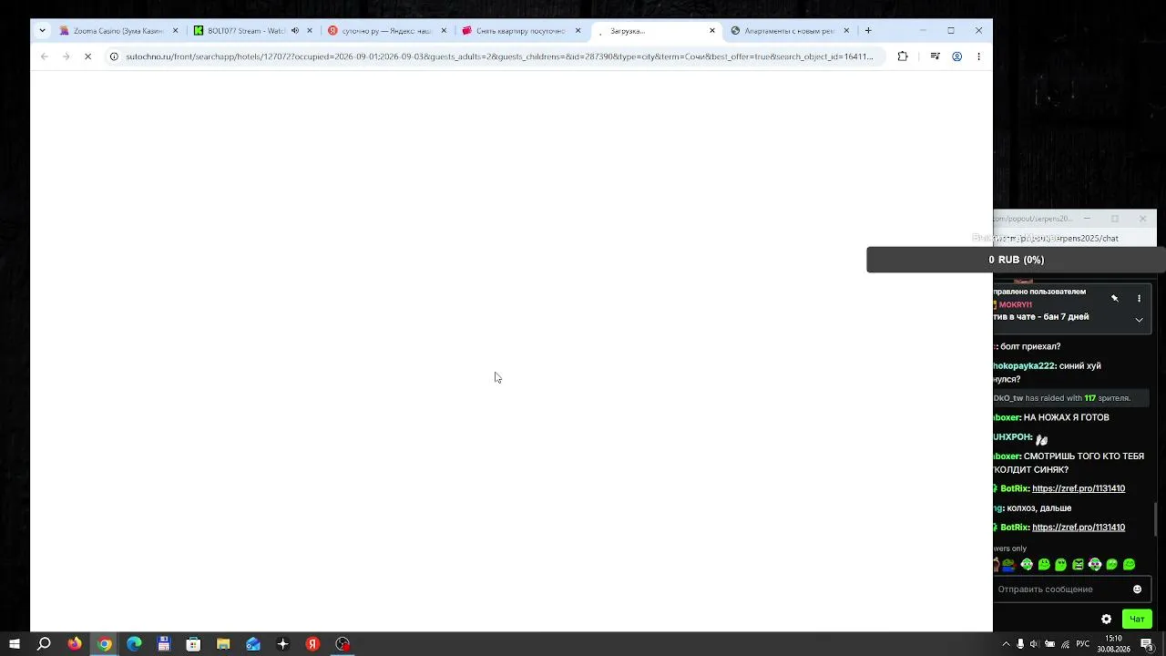Open a new browser tab
This screenshot has width=1166, height=656.
[x=868, y=30]
